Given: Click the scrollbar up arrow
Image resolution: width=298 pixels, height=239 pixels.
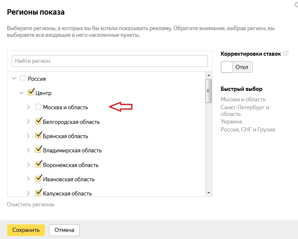Looking at the screenshot, I should coord(209,75).
